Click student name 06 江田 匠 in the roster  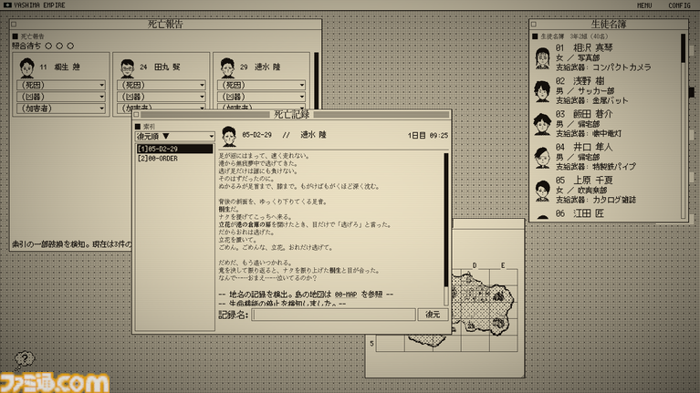click(x=580, y=213)
